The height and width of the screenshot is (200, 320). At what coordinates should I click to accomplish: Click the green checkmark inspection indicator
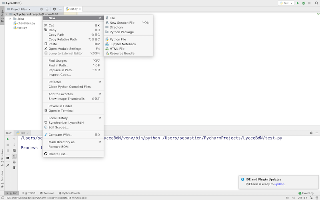[x=318, y=14]
